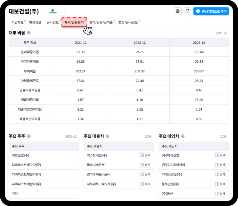Click the 대보건설(주) company title
238x206 pixels.
click(24, 11)
